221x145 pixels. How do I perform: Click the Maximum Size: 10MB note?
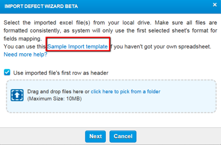[x=55, y=99]
